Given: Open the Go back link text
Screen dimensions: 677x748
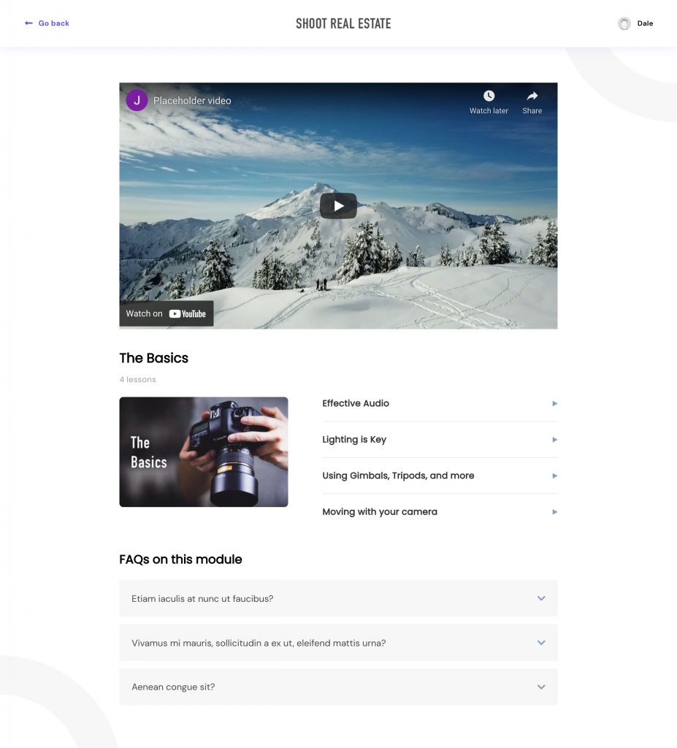Looking at the screenshot, I should click(x=53, y=23).
